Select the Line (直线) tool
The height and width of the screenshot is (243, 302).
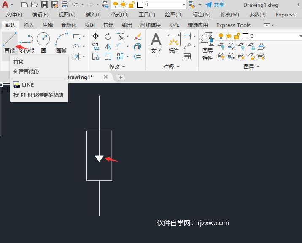pyautogui.click(x=10, y=43)
